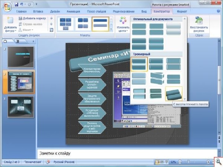Apply the bird's-eye view 3D style
Viewport: 223px width, 167px height.
[x=174, y=94]
